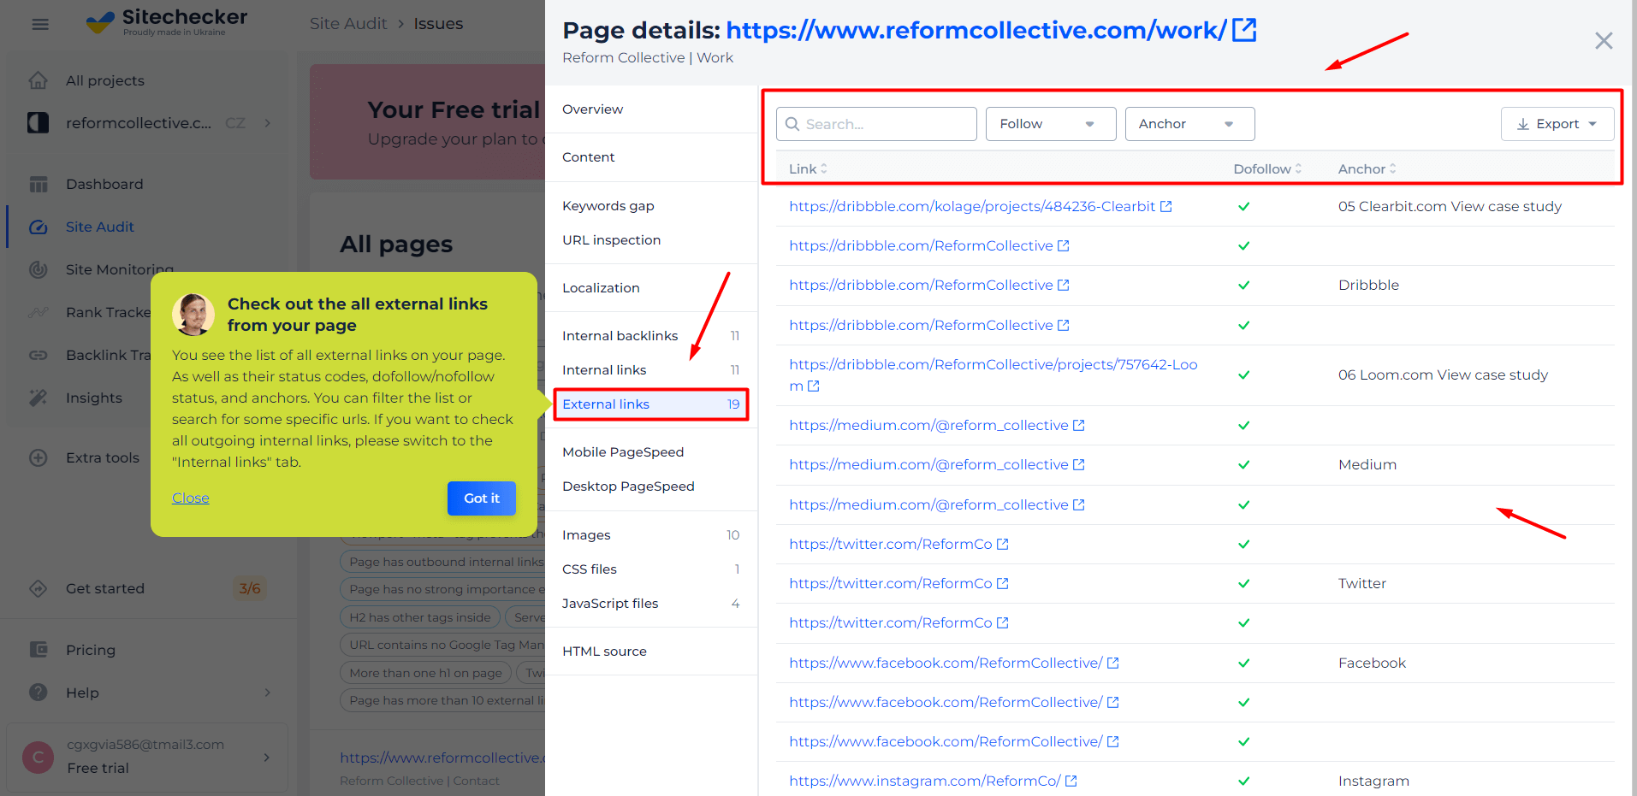
Task: Sort by Dofollow column
Action: coord(1267,169)
